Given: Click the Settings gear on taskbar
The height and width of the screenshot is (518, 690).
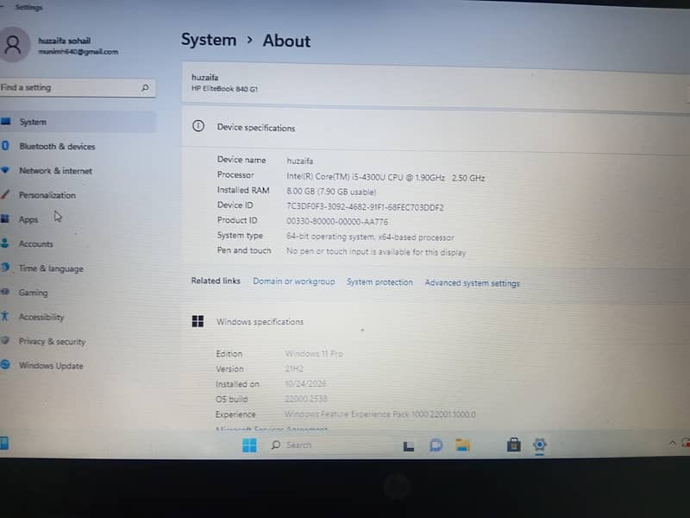Looking at the screenshot, I should coord(540,445).
